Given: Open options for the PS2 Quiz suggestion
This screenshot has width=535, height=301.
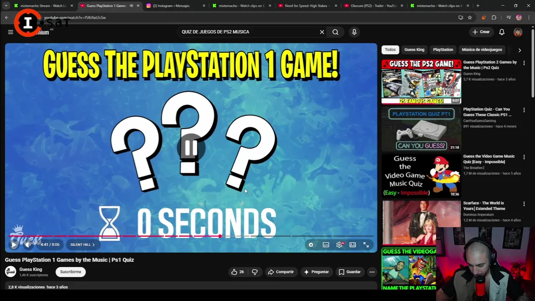Looking at the screenshot, I should coord(524,63).
